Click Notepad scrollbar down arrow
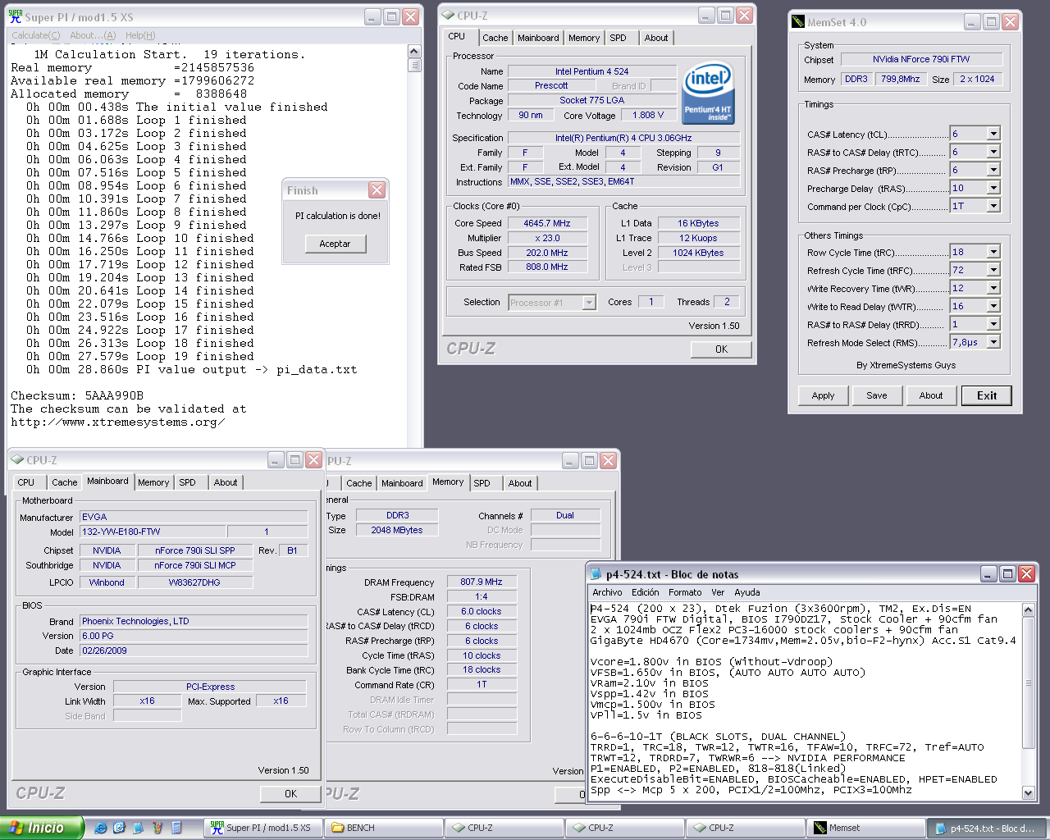Image resolution: width=1050 pixels, height=840 pixels. 1029,793
